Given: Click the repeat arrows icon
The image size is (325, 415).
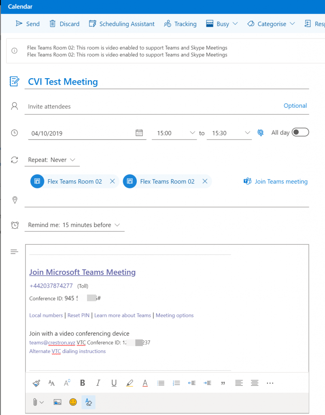Looking at the screenshot, I should coord(15,160).
